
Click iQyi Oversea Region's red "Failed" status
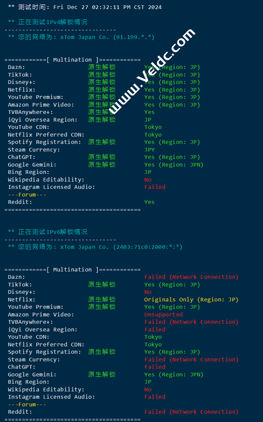pyautogui.click(x=155, y=330)
